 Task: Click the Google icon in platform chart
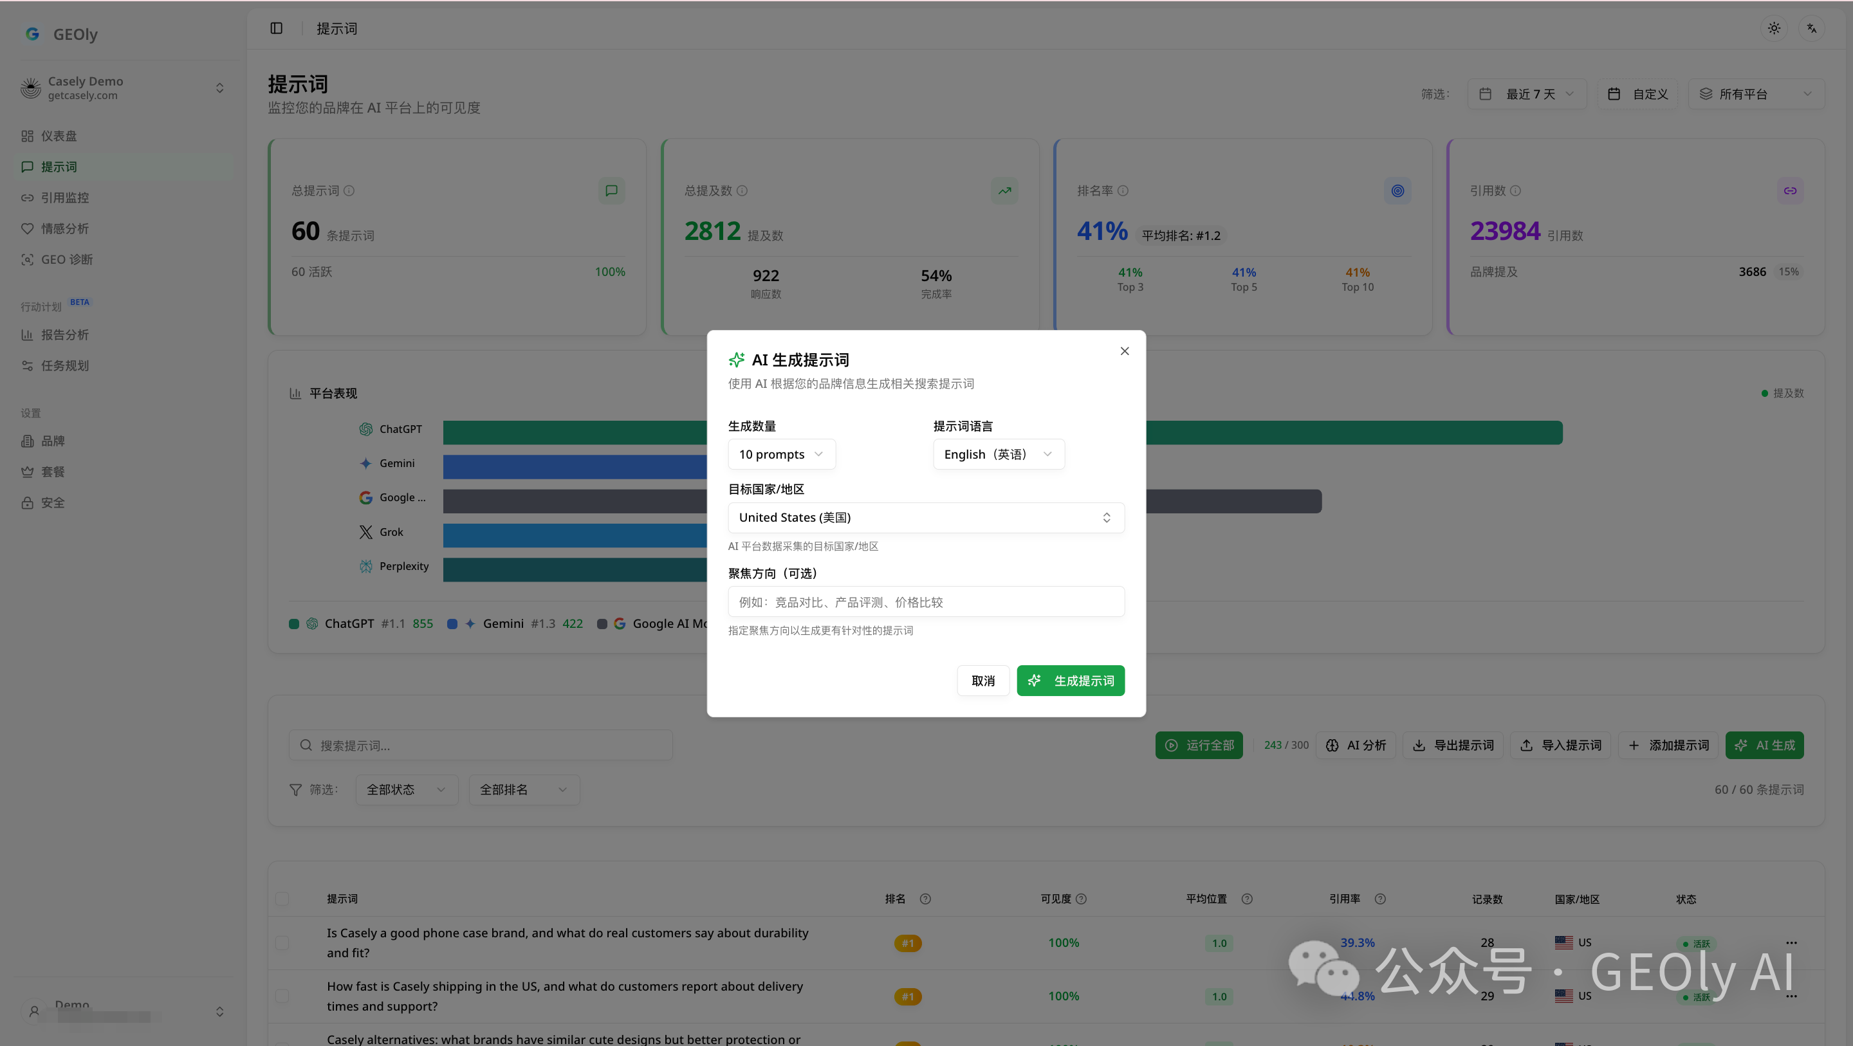(x=366, y=498)
